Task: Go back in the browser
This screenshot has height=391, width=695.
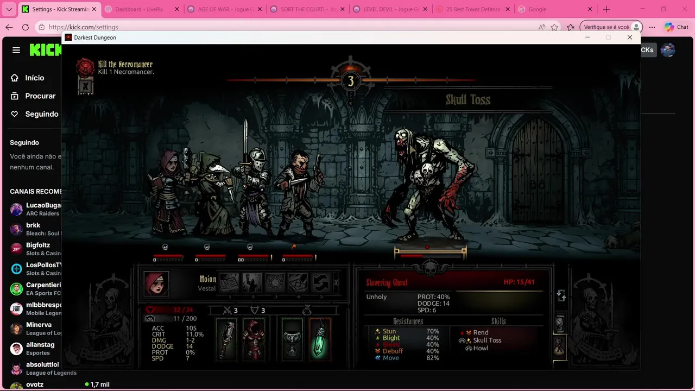Action: [9, 27]
